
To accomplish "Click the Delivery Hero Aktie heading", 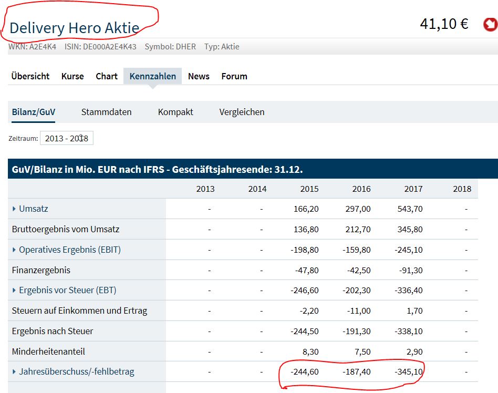I will tap(74, 28).
